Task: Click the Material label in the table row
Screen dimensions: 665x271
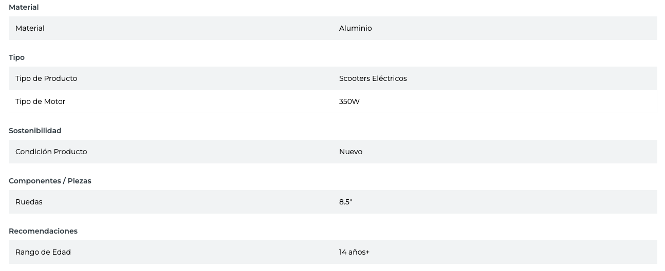Action: (x=30, y=28)
